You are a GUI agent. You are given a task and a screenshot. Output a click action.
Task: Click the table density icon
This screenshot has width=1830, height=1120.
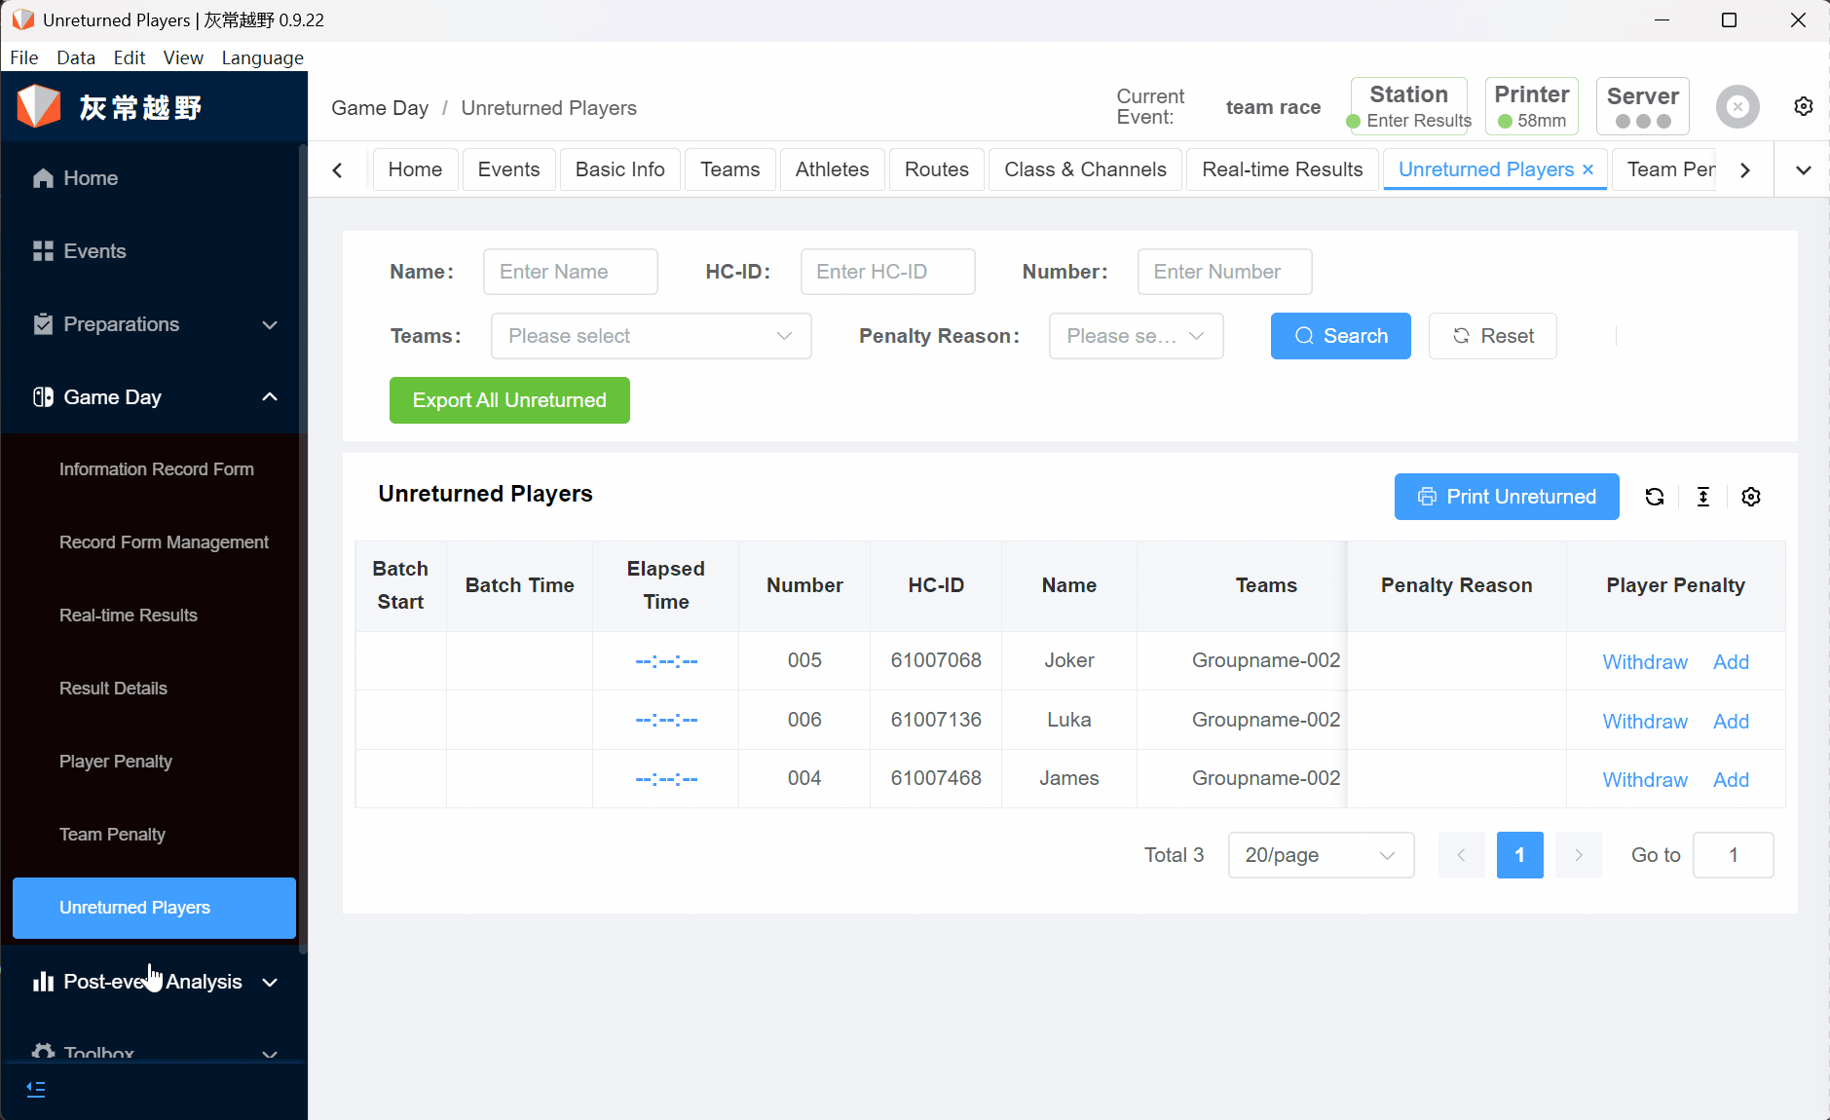click(x=1702, y=497)
